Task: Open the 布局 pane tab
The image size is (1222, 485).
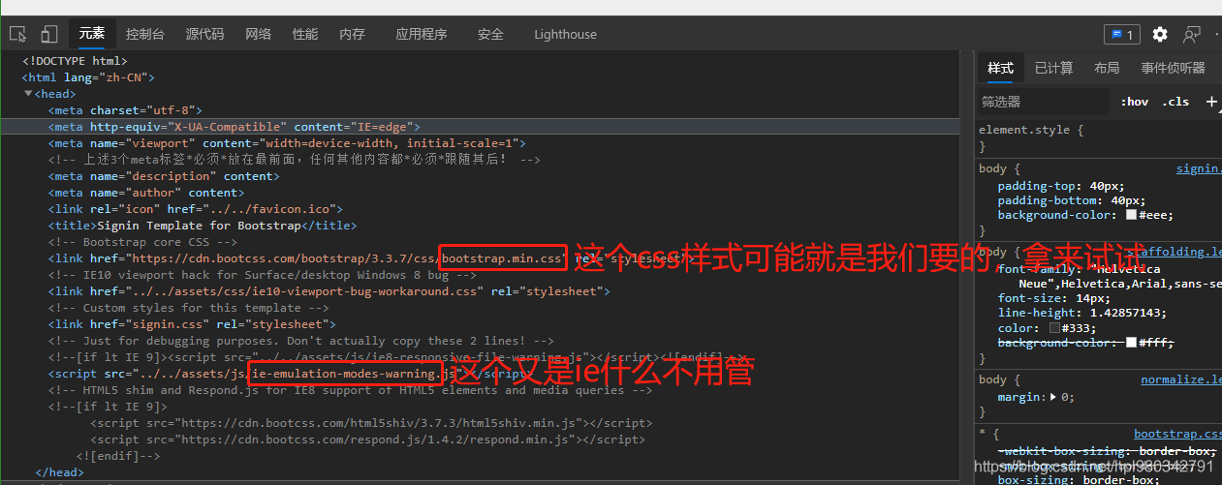Action: coord(1107,68)
